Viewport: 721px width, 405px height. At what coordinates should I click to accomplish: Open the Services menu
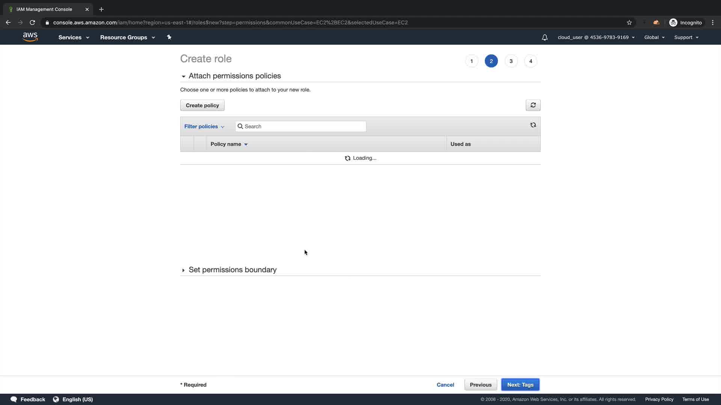tap(74, 37)
